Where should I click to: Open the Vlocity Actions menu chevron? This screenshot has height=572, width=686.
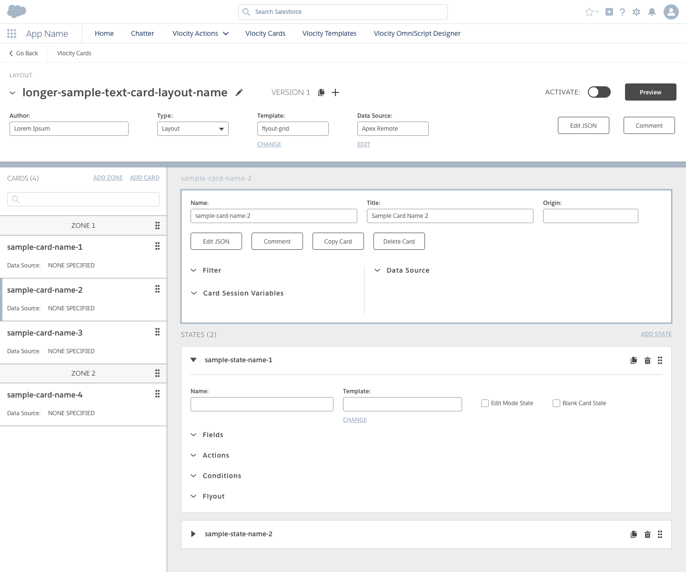[x=226, y=33]
